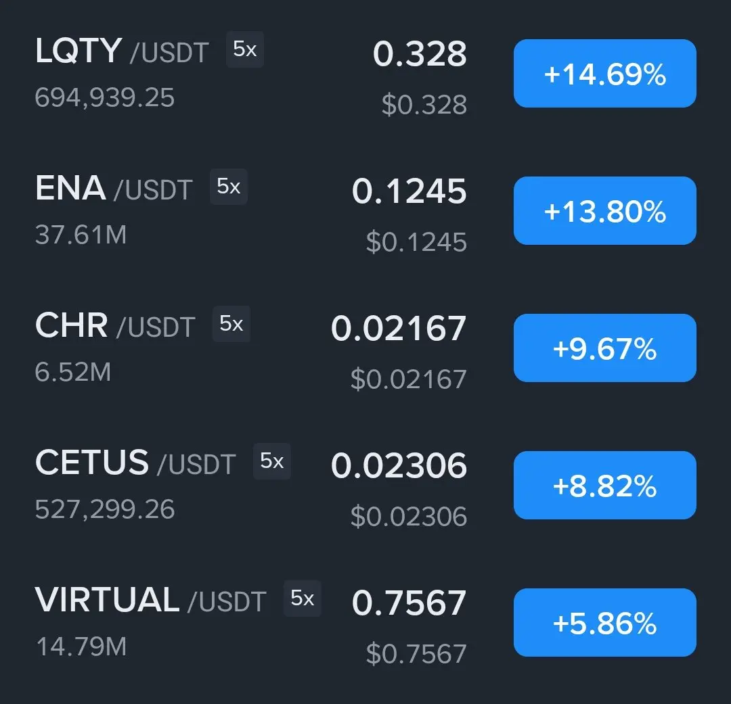Click the 5x leverage badge next to CHR
The width and height of the screenshot is (731, 704).
point(231,324)
